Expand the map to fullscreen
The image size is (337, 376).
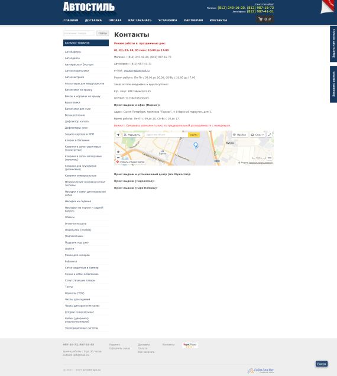coord(270,135)
